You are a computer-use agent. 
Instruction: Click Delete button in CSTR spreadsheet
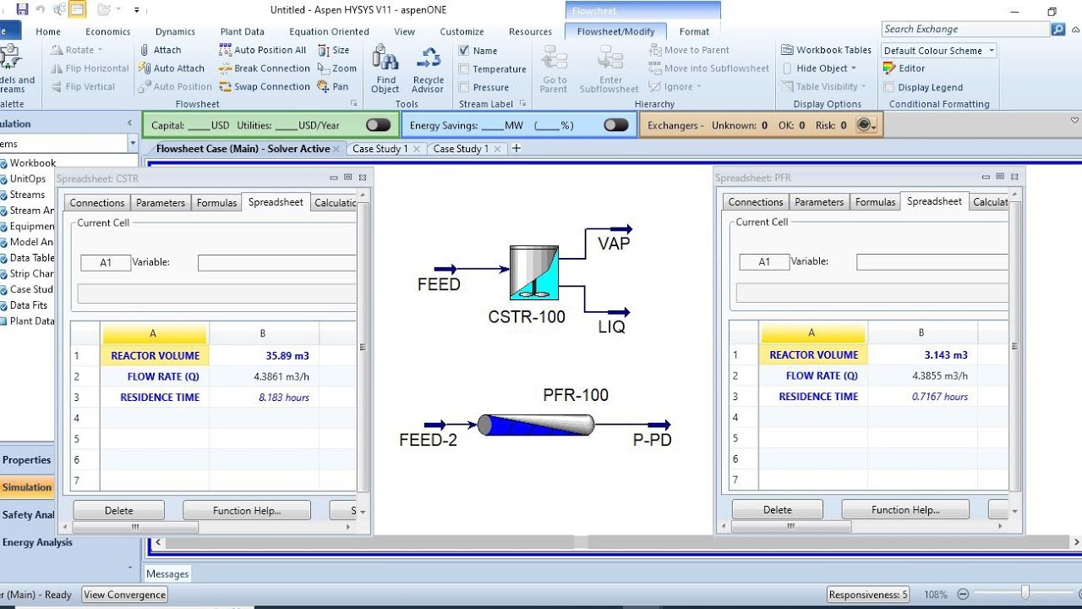(x=119, y=510)
